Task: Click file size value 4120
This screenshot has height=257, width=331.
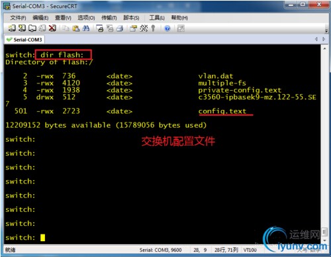Action: 71,83
